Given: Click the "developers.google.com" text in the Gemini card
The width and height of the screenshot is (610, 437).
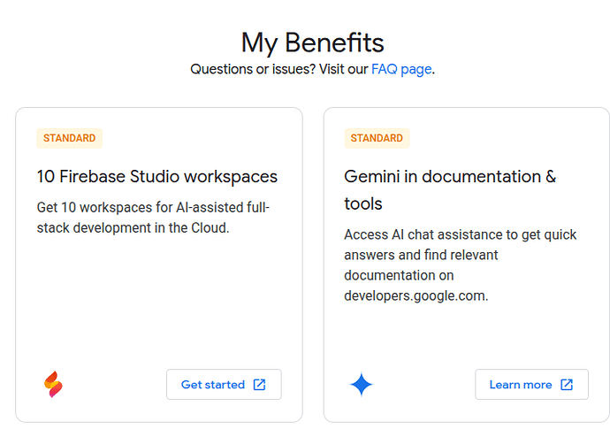Looking at the screenshot, I should [415, 295].
